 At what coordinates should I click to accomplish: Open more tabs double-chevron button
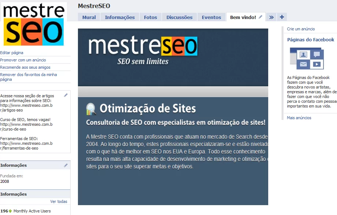tap(271, 17)
